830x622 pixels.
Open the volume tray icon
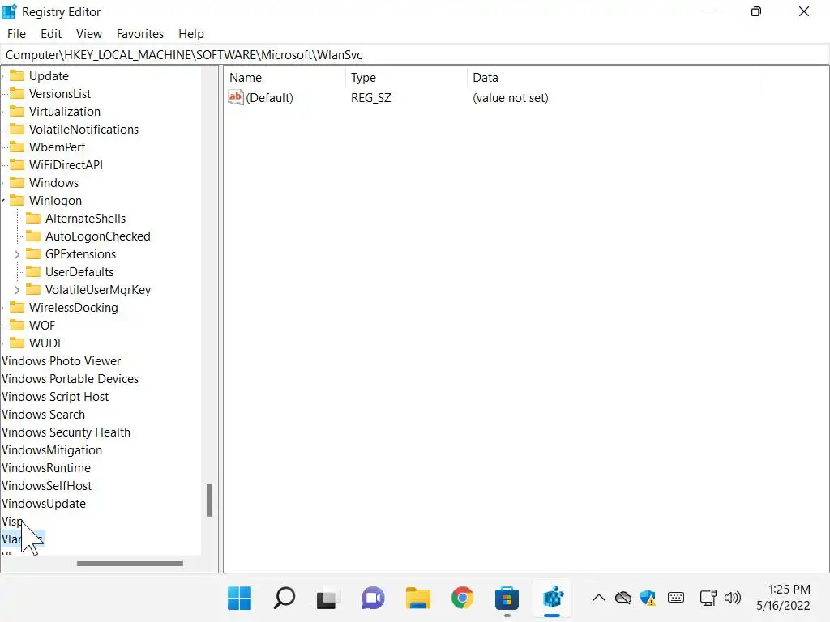[733, 599]
